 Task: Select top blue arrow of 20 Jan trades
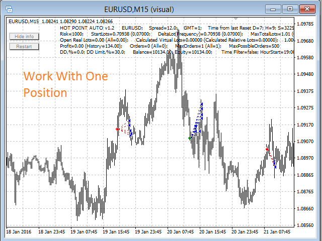(x=202, y=104)
